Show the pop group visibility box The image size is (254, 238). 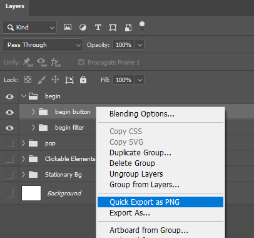point(9,143)
